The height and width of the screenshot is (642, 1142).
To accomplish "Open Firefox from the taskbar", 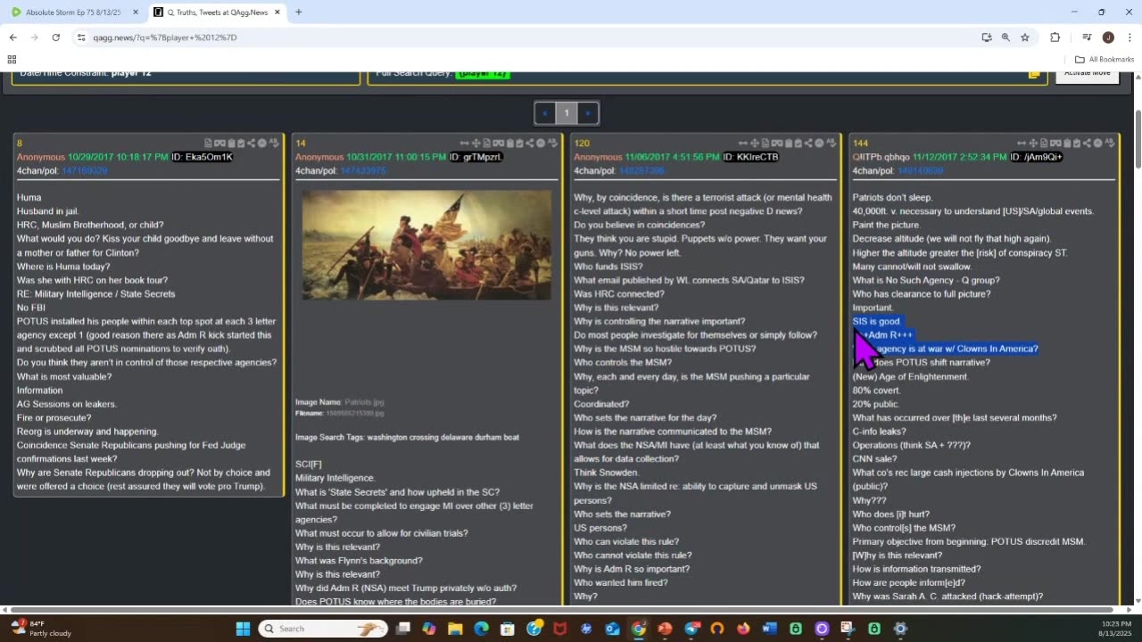I will click(x=743, y=629).
